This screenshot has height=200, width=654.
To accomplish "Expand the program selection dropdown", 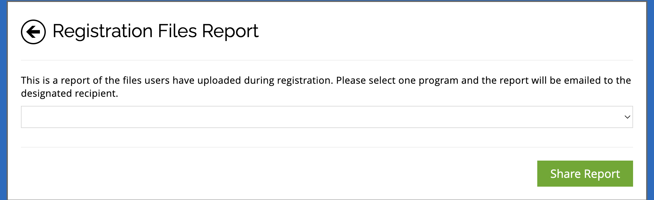I will [x=327, y=117].
